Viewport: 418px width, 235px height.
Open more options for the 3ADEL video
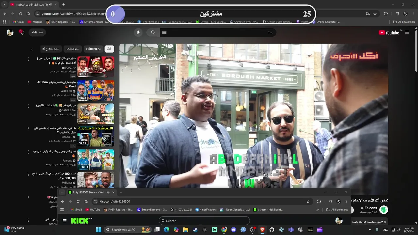pyautogui.click(x=28, y=106)
